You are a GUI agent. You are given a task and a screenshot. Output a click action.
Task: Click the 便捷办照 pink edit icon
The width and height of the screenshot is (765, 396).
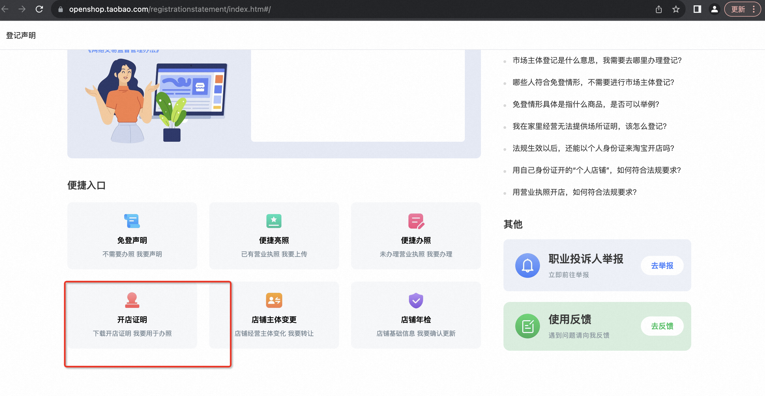[416, 221]
